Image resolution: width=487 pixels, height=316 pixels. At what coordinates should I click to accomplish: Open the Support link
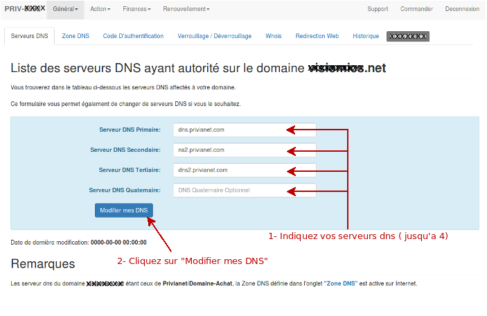coord(378,9)
